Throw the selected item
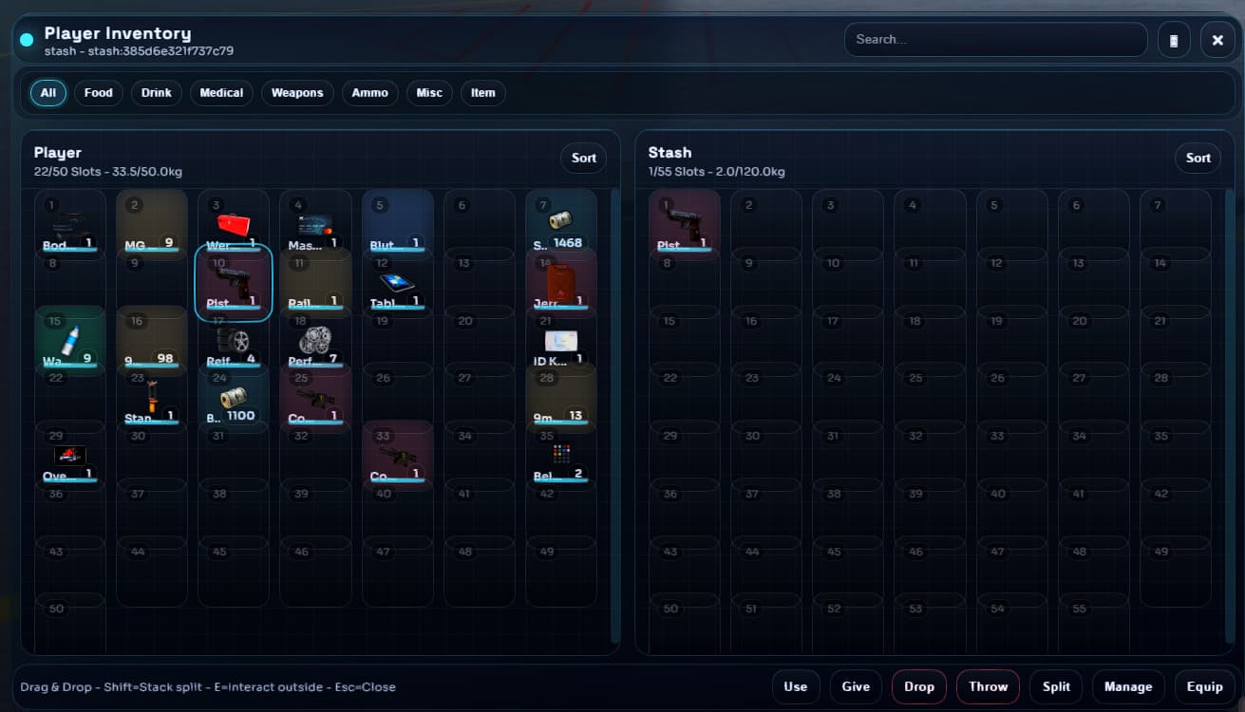This screenshot has height=712, width=1245. [989, 687]
